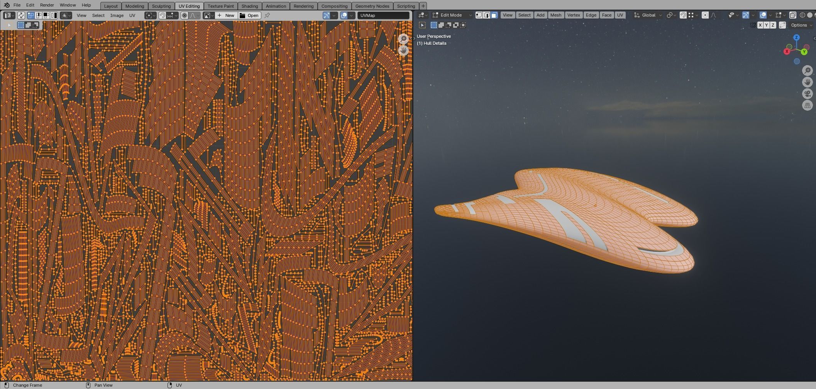Select mesh face select mode in the 3D viewport
The width and height of the screenshot is (816, 389).
[x=494, y=15]
